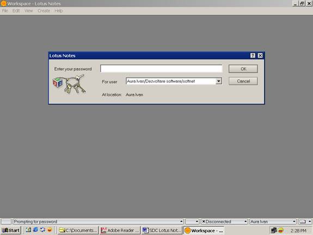The width and height of the screenshot is (313, 235).
Task: Click the network computers tray icon
Action: pos(274,231)
